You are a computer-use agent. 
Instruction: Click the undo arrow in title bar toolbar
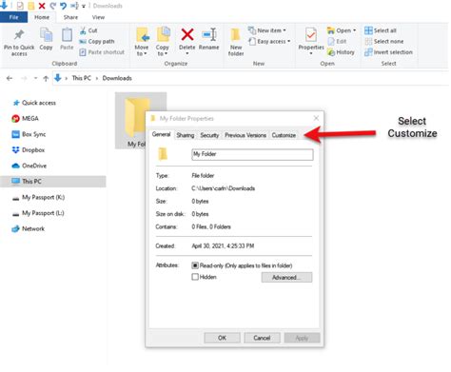point(63,6)
